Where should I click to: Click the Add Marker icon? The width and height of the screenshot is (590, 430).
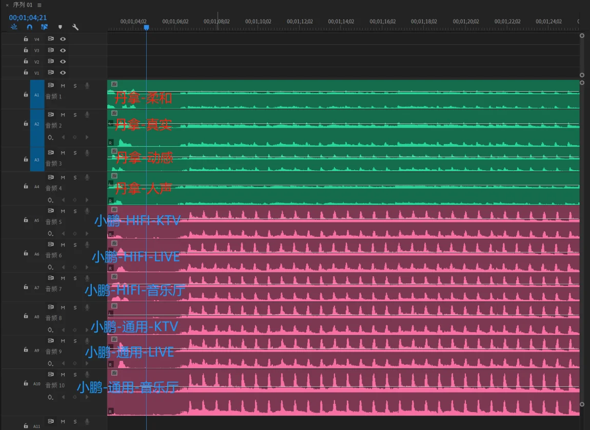60,27
